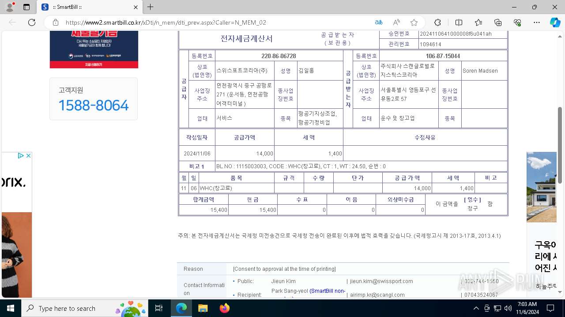
Task: Select the 전자세금계산서 title
Action: click(247, 39)
